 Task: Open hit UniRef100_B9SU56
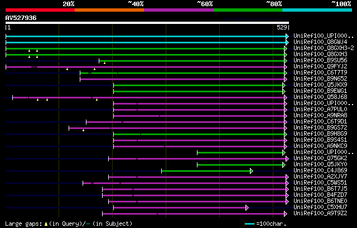click(x=320, y=61)
